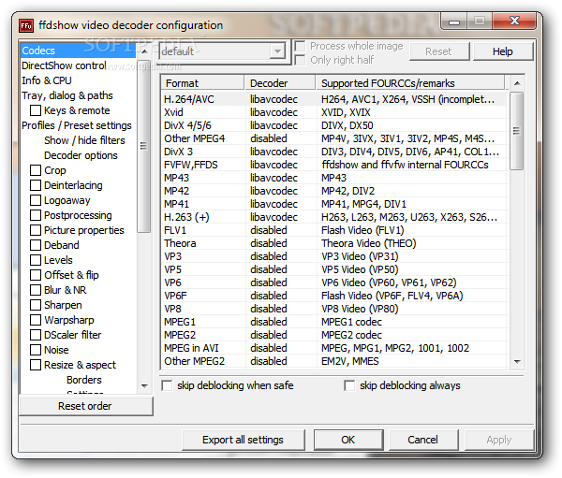Click the Reset order button
This screenshot has height=478, width=562.
86,406
